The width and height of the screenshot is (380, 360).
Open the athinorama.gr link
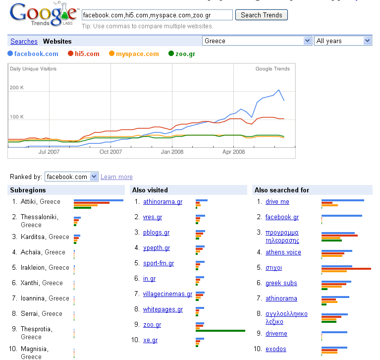pyautogui.click(x=163, y=202)
